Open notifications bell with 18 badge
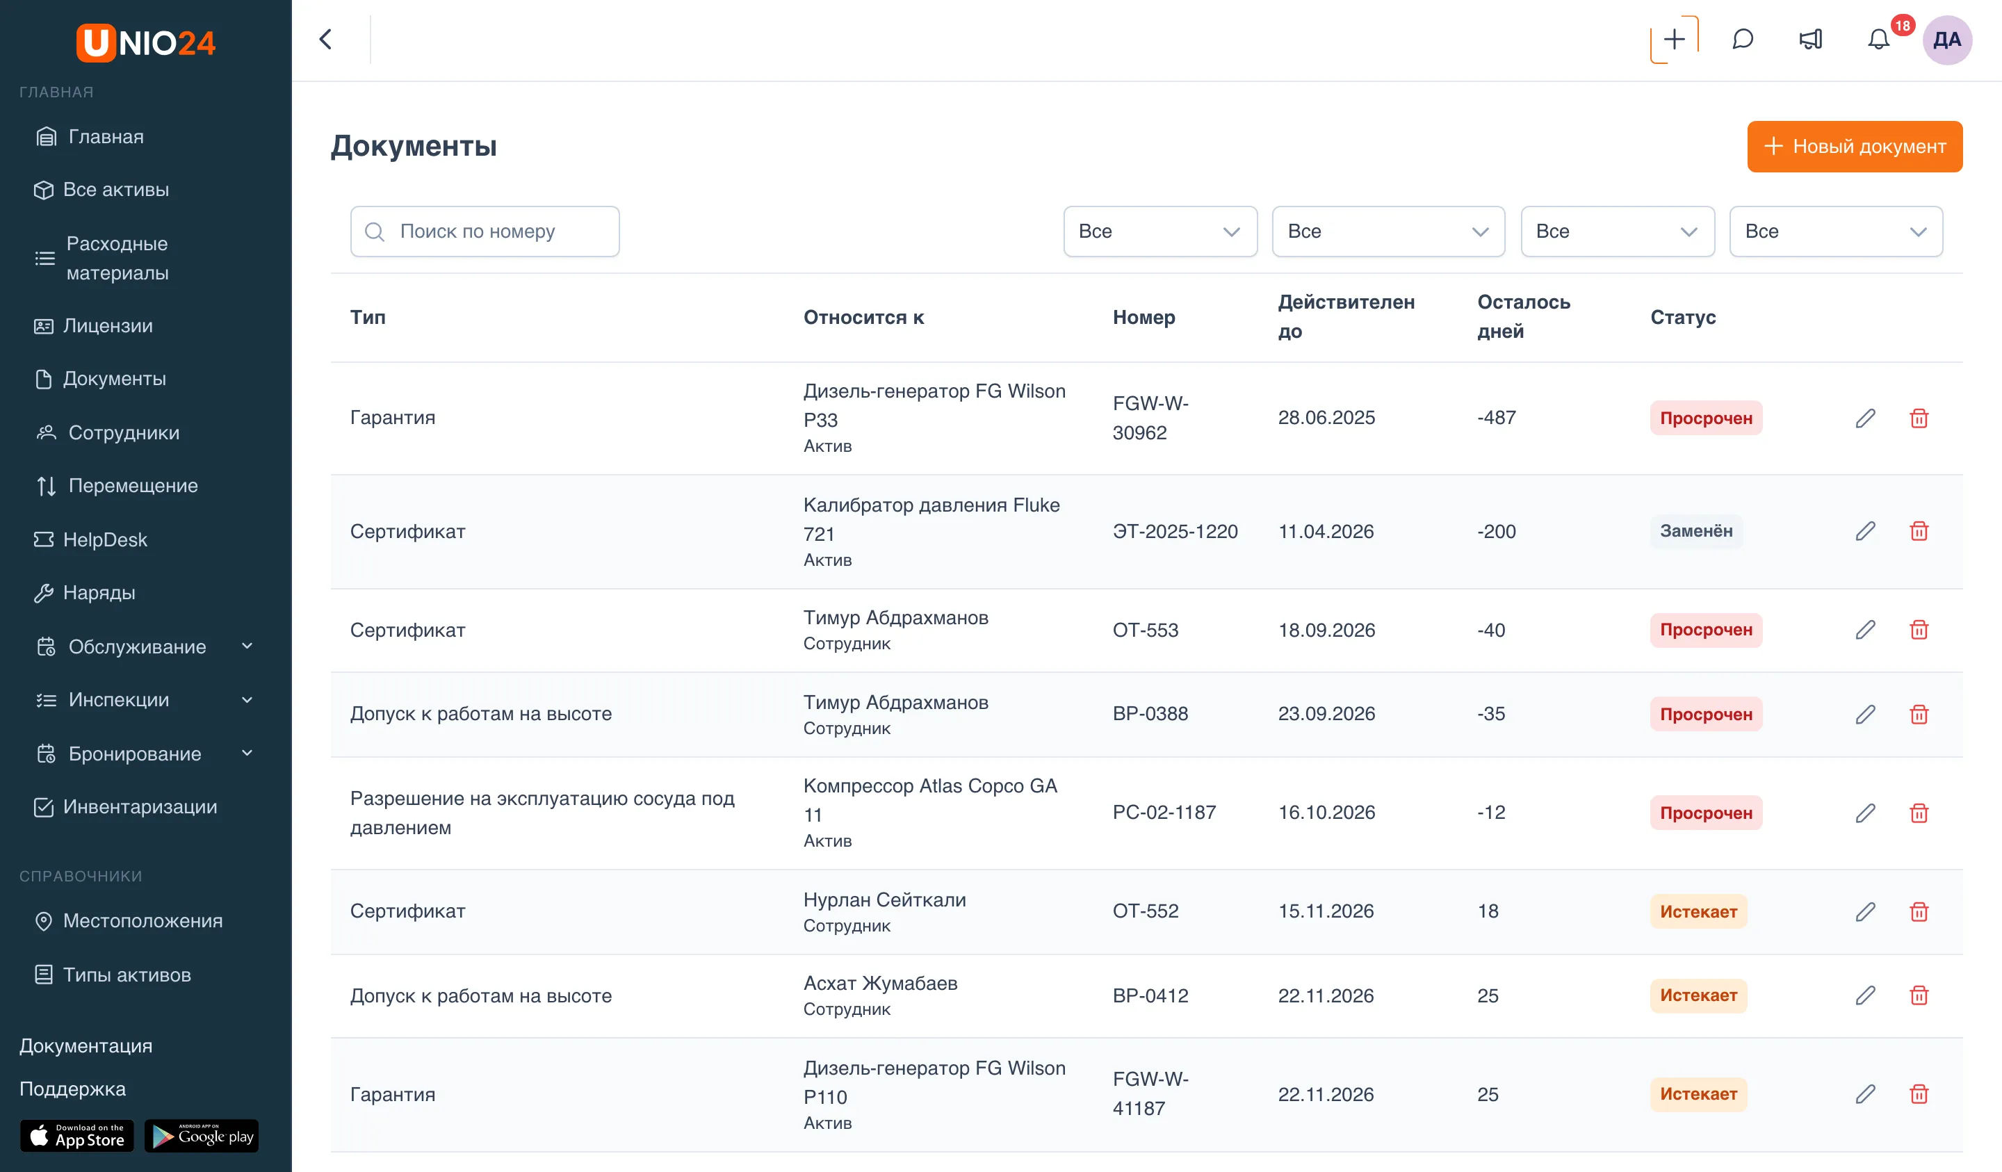2002x1172 pixels. click(1879, 39)
